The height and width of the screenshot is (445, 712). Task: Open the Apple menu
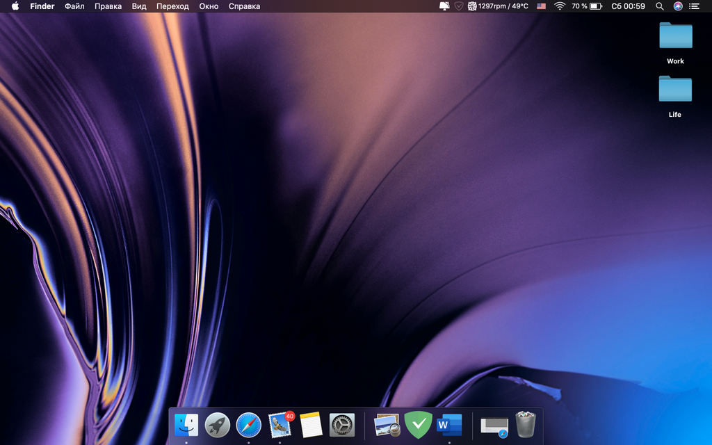[x=15, y=6]
